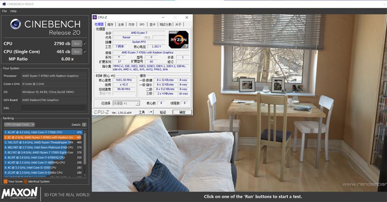Click the AMD Radeon(TM) Graphics GFX Board field
Viewport: 387px width, 202px height.
(x=54, y=100)
